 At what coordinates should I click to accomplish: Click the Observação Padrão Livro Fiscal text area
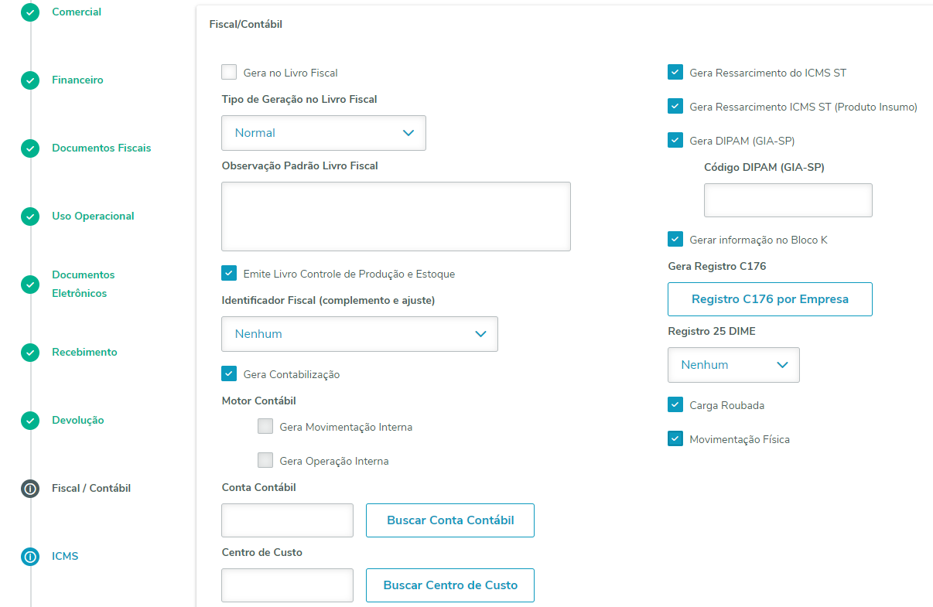tap(395, 217)
